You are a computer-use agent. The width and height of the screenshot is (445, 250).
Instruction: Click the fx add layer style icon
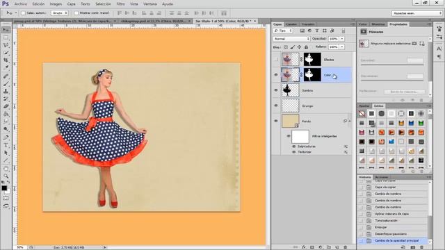tap(304, 247)
